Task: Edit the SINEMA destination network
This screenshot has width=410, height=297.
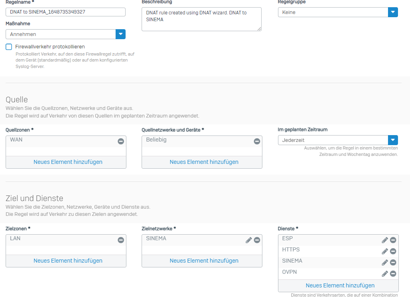Action: pyautogui.click(x=248, y=240)
